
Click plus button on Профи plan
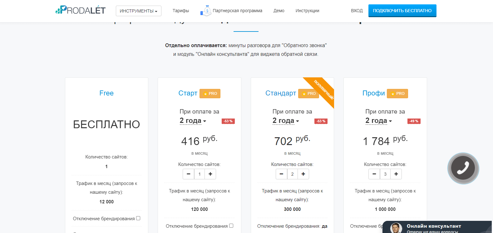[x=396, y=174]
